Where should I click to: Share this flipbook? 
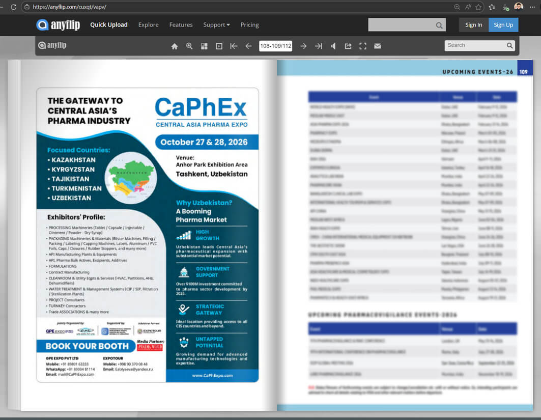(348, 46)
